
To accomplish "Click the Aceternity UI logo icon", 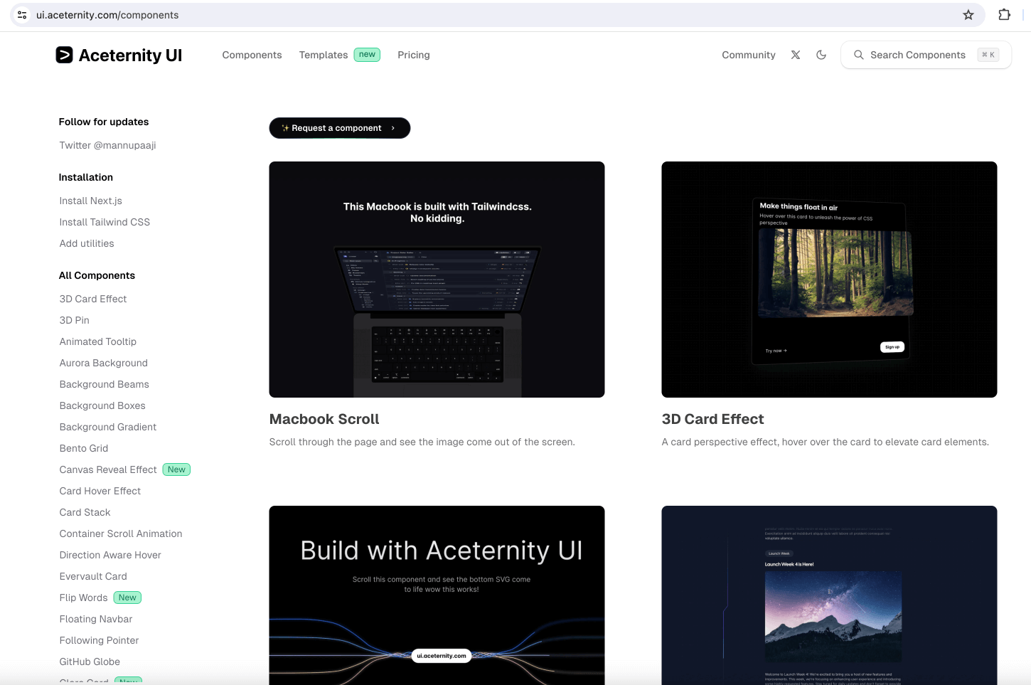I will (64, 55).
